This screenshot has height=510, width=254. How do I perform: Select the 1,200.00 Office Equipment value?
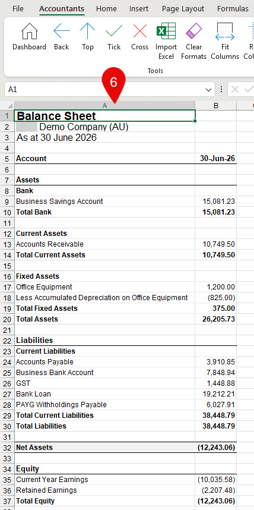point(215,287)
